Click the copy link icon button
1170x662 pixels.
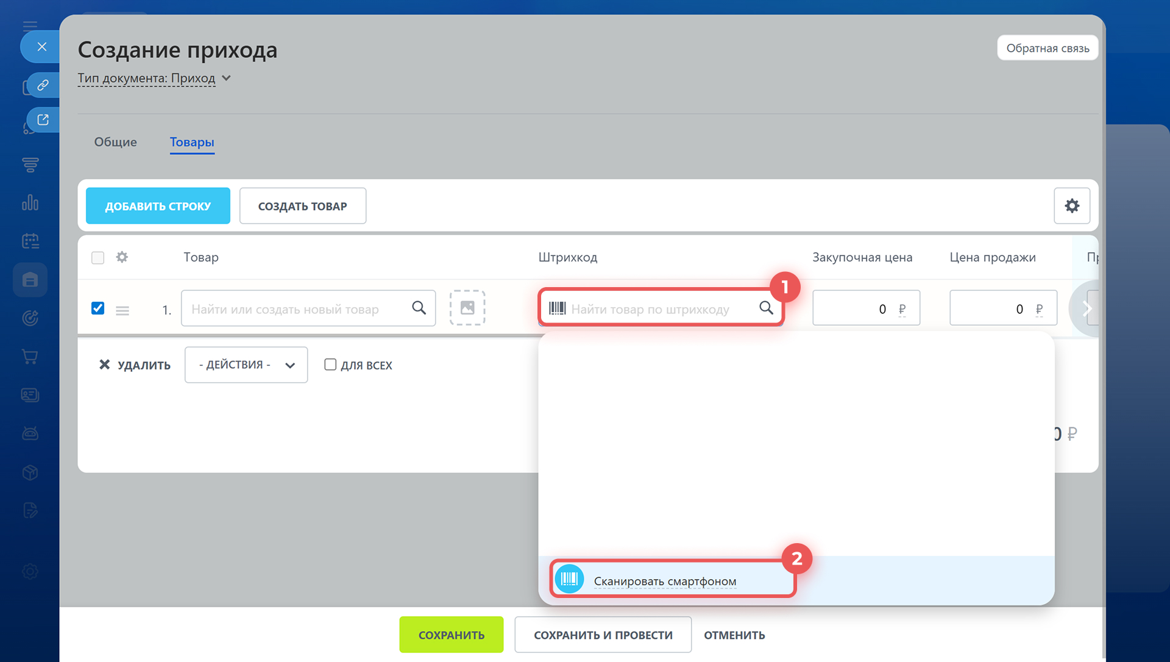(x=43, y=85)
